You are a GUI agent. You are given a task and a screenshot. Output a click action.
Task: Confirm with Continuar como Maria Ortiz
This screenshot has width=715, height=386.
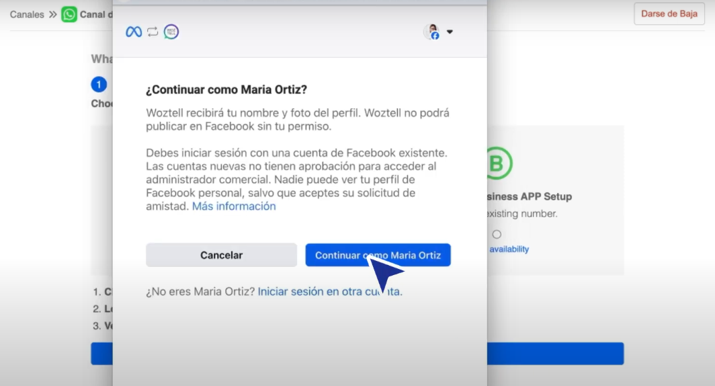[x=378, y=255]
